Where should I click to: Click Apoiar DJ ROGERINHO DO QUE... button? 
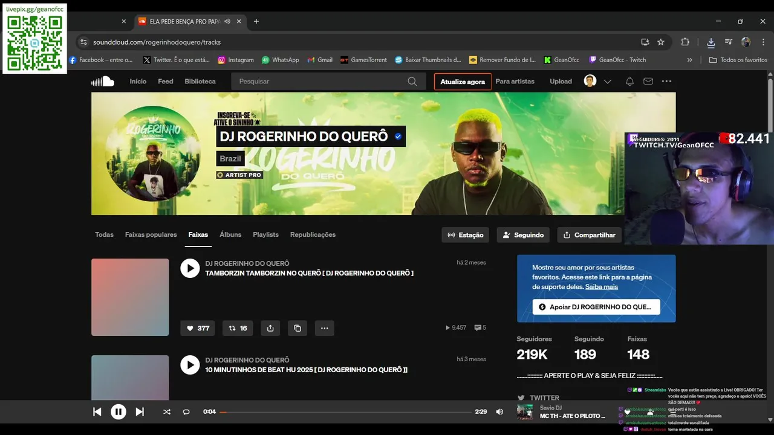pos(596,307)
